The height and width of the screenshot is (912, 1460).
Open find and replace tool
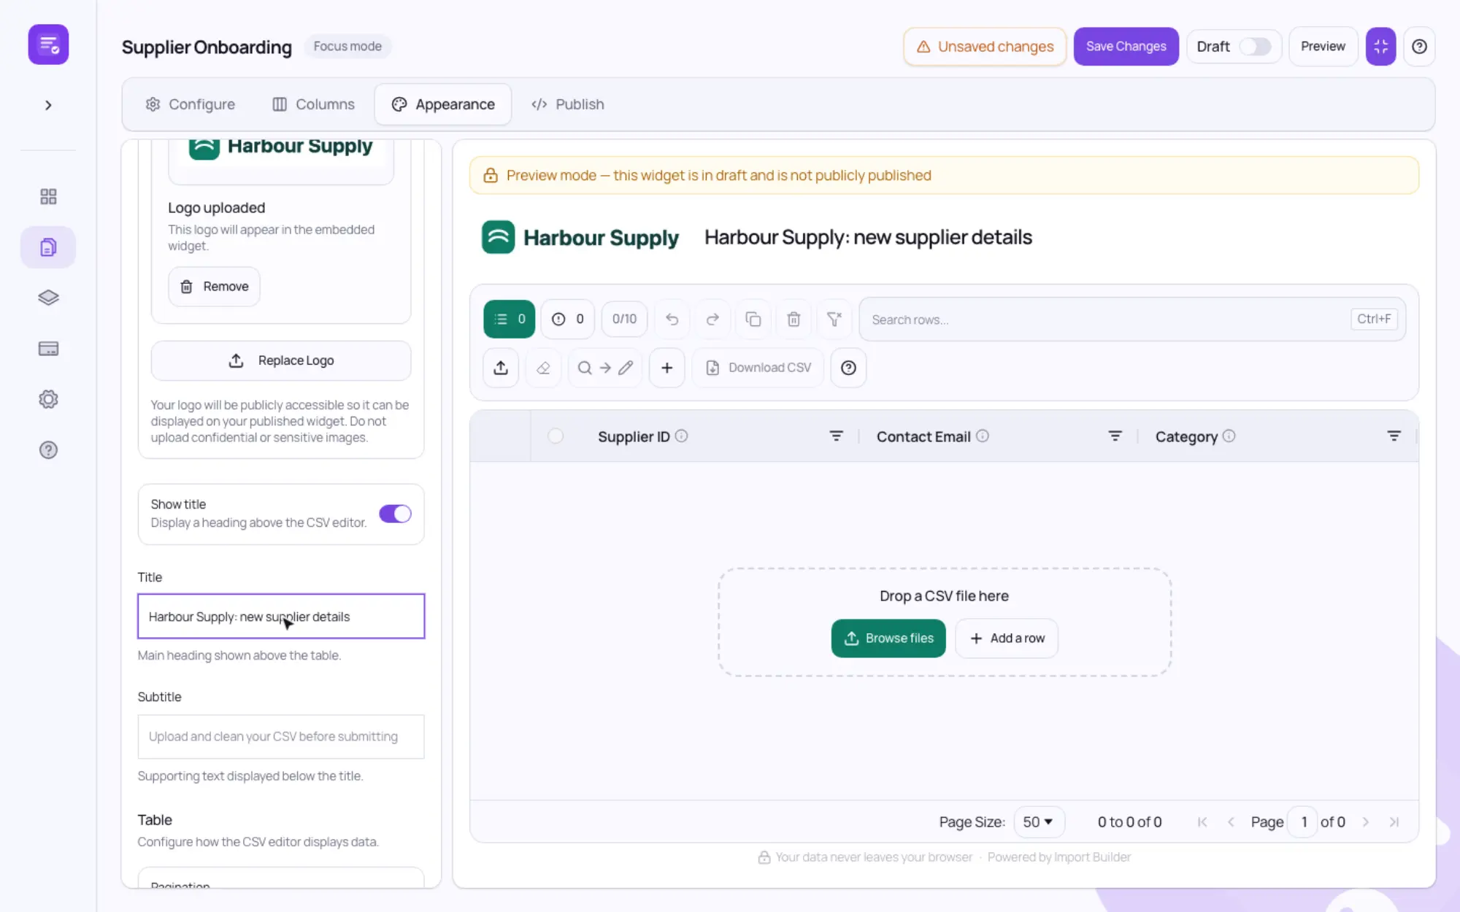[604, 368]
